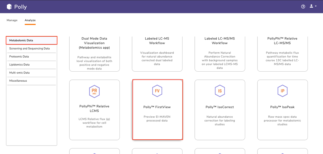Click the IP hexagon IsoPeak icon

click(x=282, y=91)
